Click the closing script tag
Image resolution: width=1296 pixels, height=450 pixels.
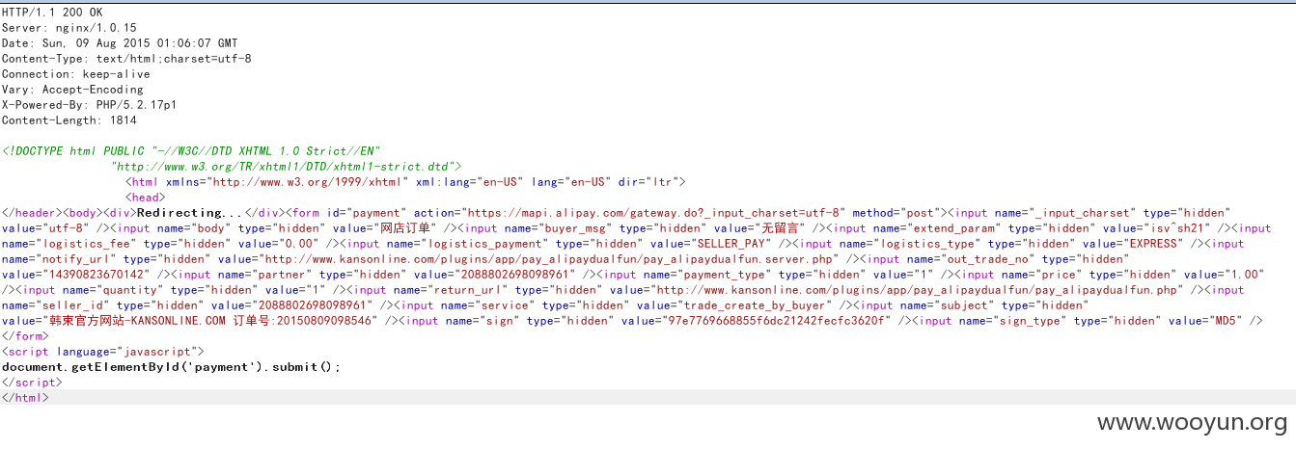pyautogui.click(x=32, y=383)
